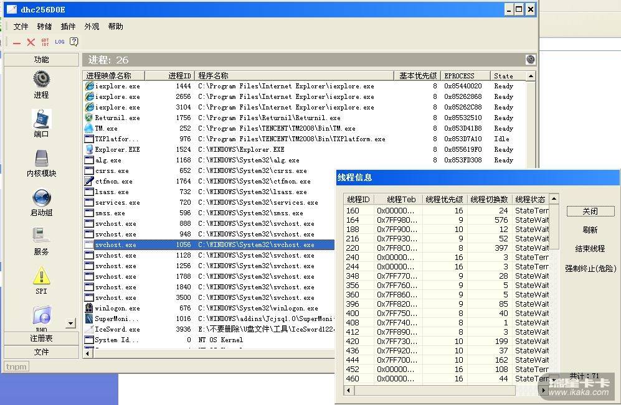
Task: Click process list scroll-up arrow
Action: [x=531, y=76]
